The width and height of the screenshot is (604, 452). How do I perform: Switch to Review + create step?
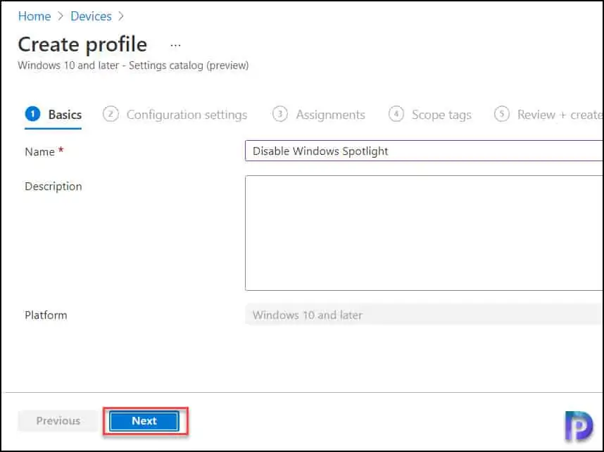pyautogui.click(x=548, y=115)
